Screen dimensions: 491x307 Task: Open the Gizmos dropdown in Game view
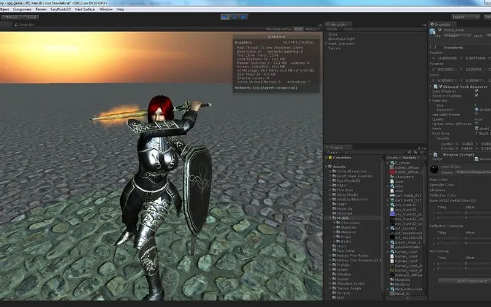pos(312,29)
